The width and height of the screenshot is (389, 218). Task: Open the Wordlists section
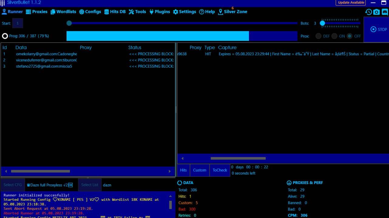63,12
